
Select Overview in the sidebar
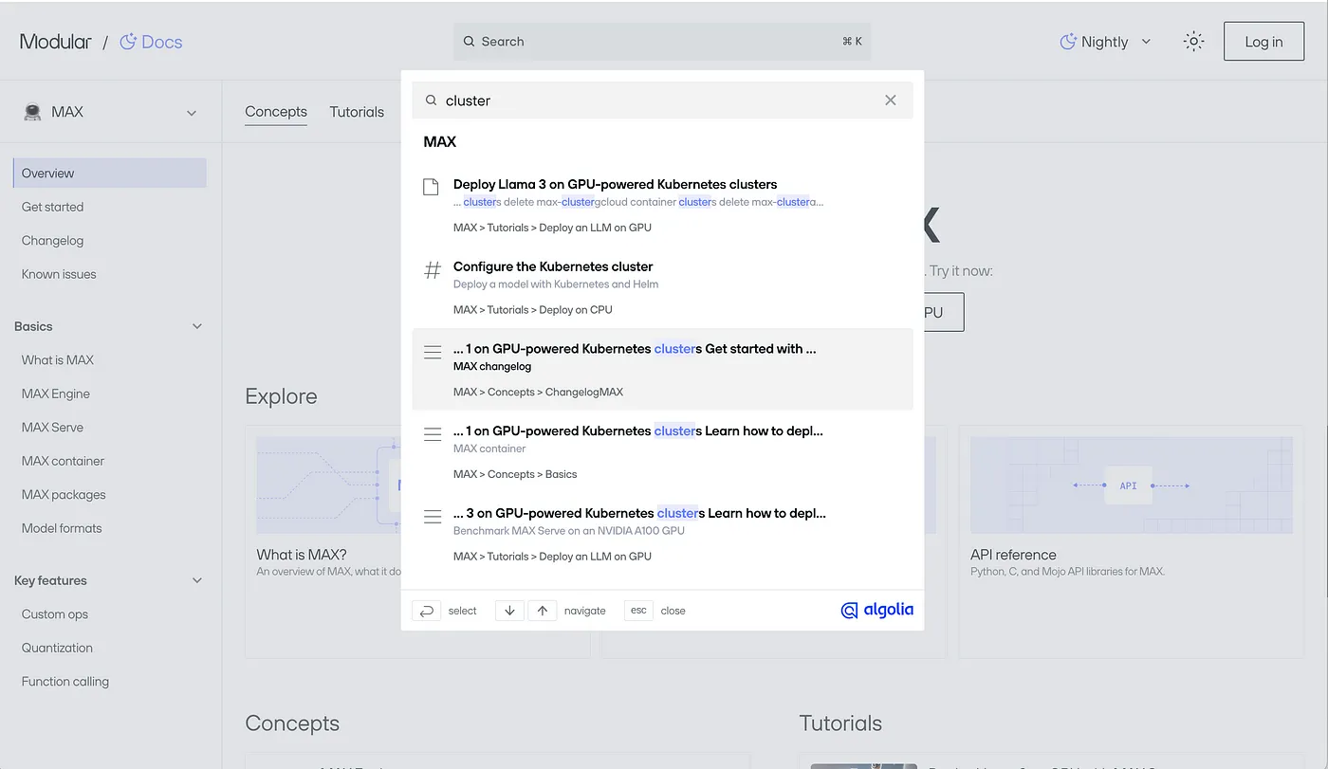point(110,173)
